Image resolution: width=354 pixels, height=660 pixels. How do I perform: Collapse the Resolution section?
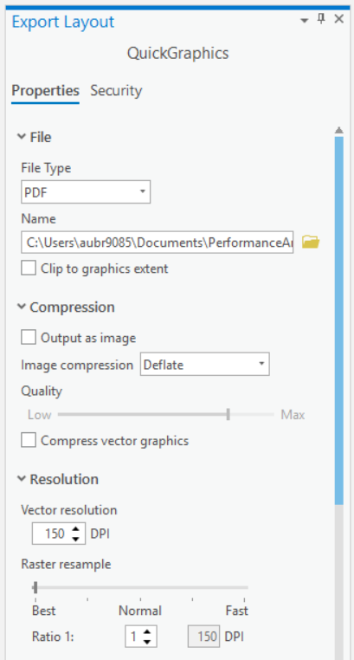click(21, 479)
